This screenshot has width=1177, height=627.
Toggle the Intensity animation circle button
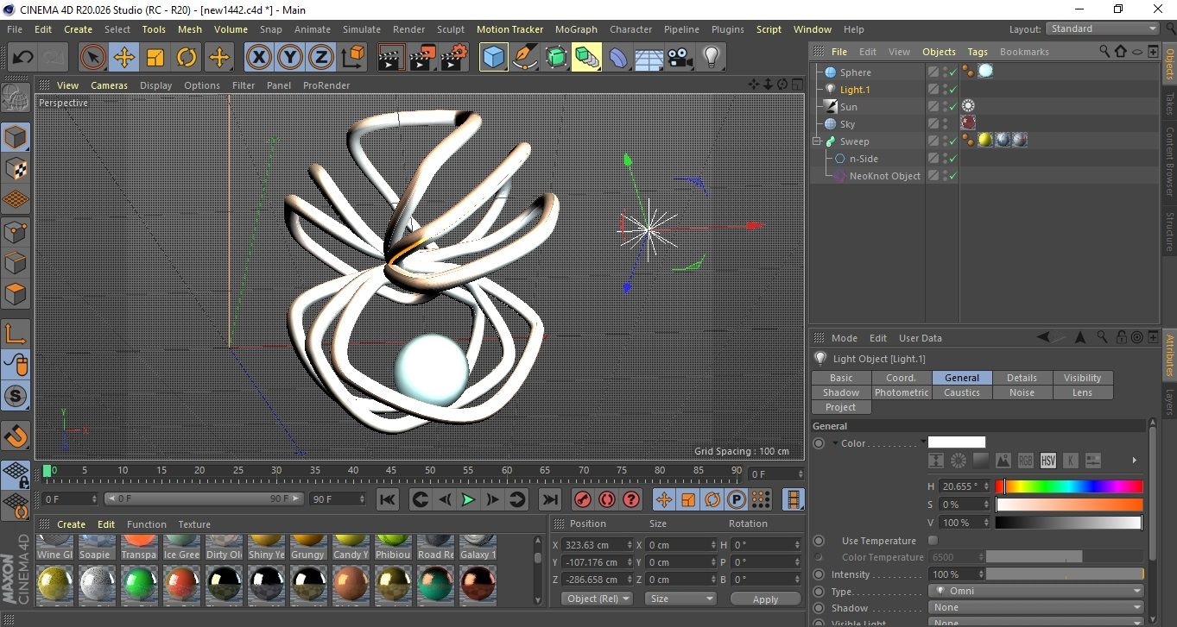819,574
